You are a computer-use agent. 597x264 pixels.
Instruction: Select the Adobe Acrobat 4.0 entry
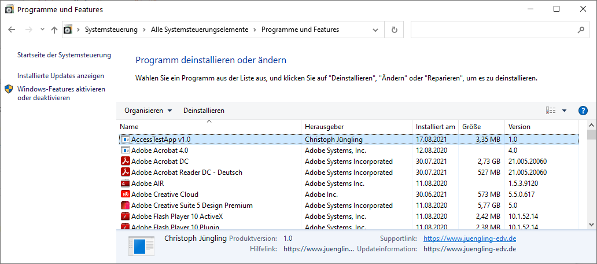click(x=349, y=151)
